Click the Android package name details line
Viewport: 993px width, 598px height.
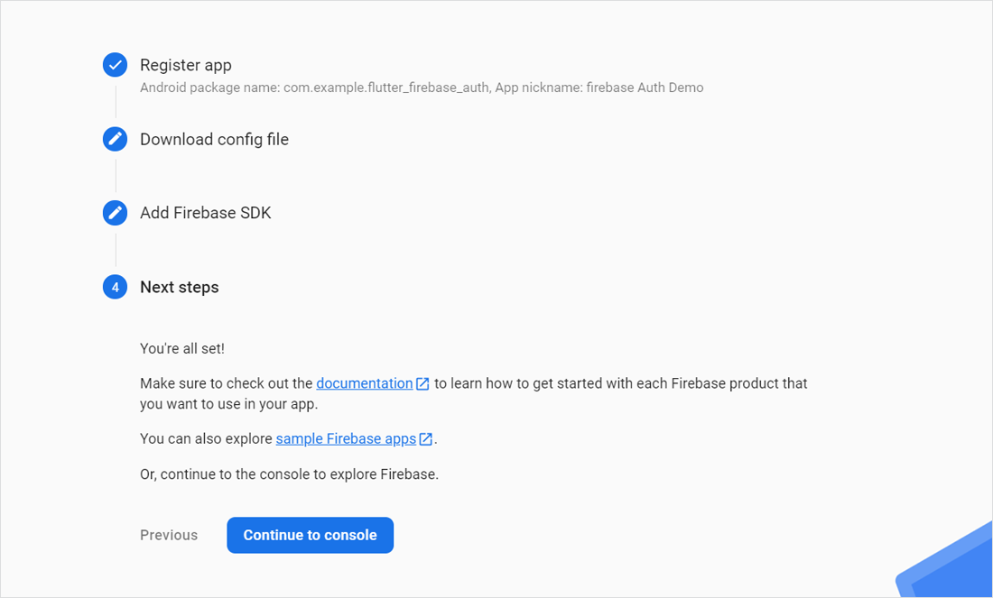coord(422,87)
